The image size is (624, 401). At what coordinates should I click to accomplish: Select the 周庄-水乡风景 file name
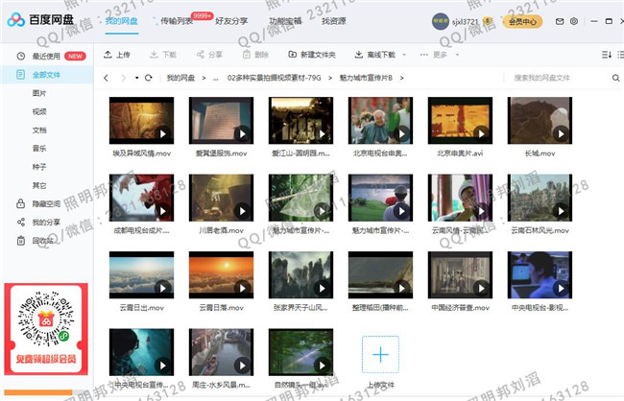(221, 385)
